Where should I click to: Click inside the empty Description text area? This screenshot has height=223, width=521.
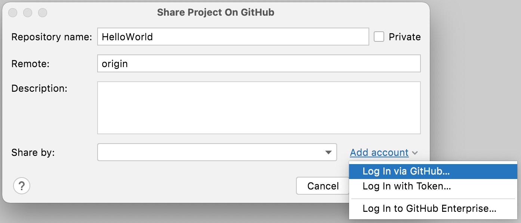click(x=259, y=108)
